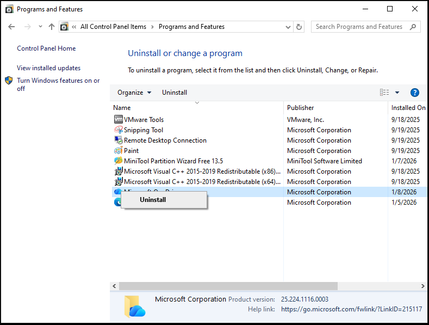Click the Snipping Tool scissors icon
The image size is (429, 325).
click(x=118, y=130)
